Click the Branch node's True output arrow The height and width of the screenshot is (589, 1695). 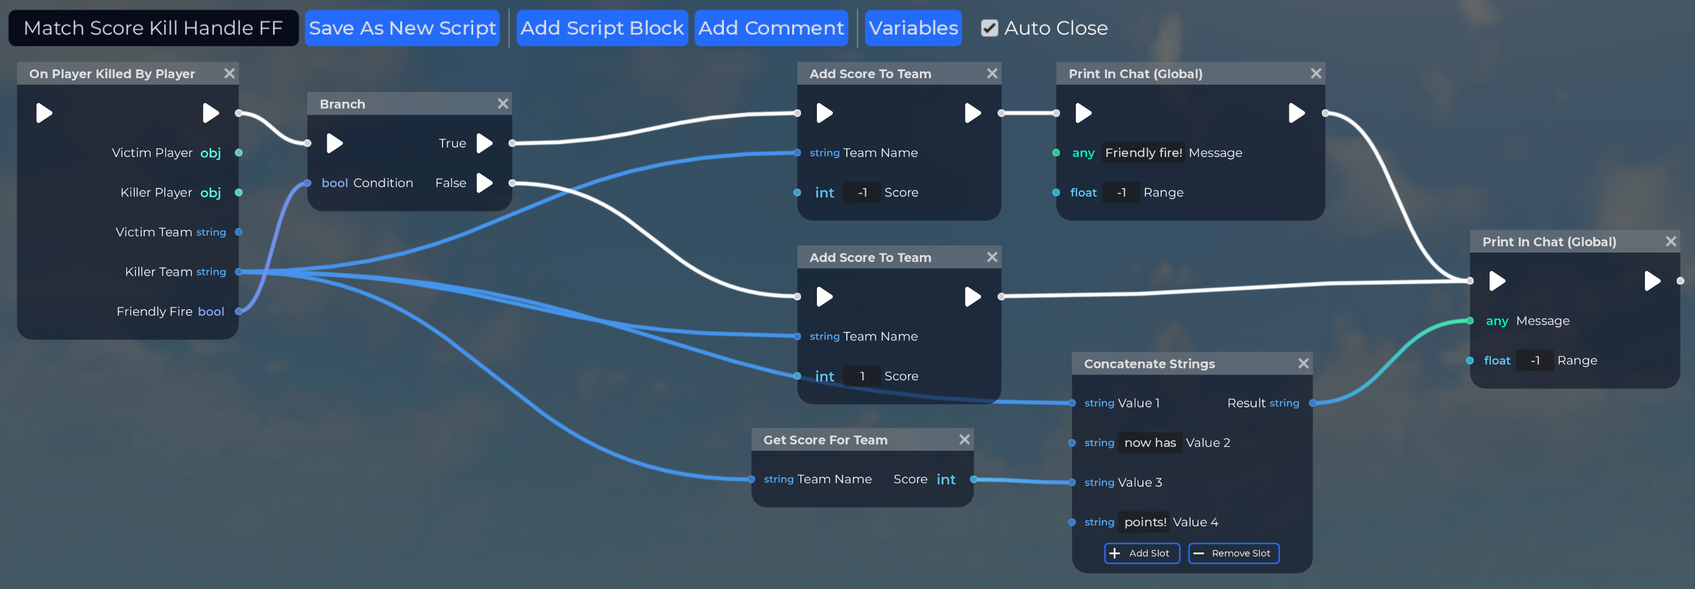(484, 143)
